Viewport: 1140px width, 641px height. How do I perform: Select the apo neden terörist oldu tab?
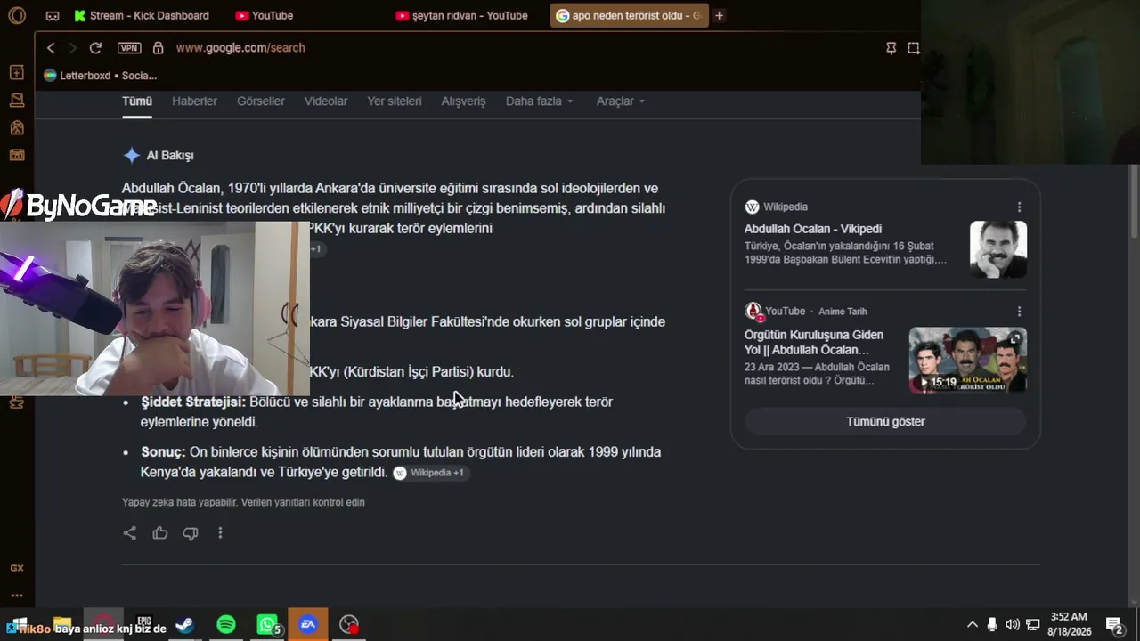point(629,15)
